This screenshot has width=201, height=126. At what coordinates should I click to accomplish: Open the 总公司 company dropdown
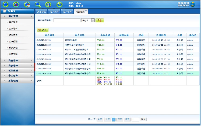pos(93,20)
